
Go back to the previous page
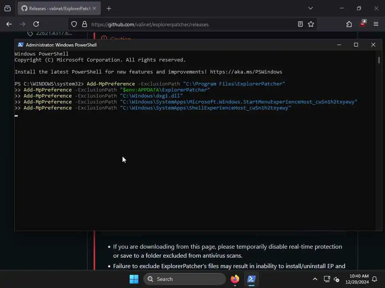(9, 24)
